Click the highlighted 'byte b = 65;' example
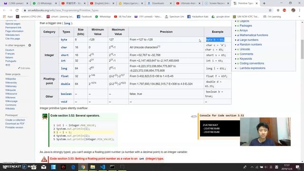The width and height of the screenshot is (304, 171). tap(215, 39)
